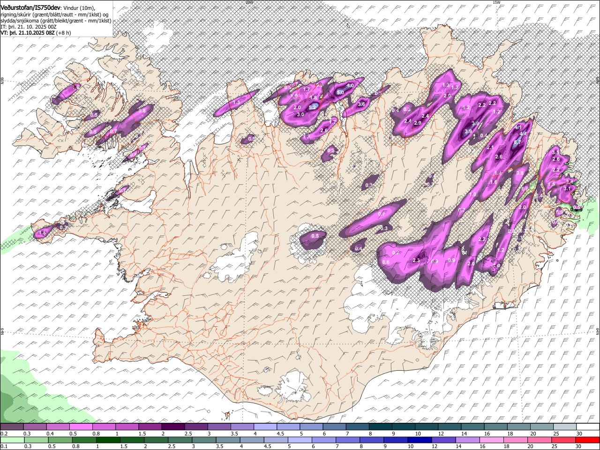Image resolution: width=600 pixels, height=450 pixels.
Task: Click the 15W longitude label
Action: coord(497,2)
